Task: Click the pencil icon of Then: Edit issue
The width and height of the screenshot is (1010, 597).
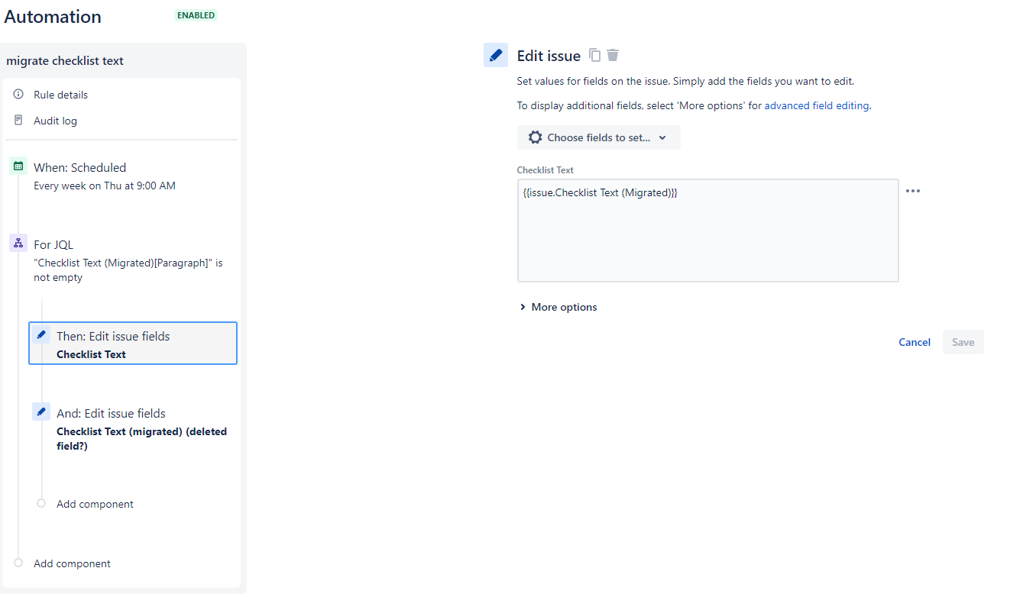Action: pos(41,334)
